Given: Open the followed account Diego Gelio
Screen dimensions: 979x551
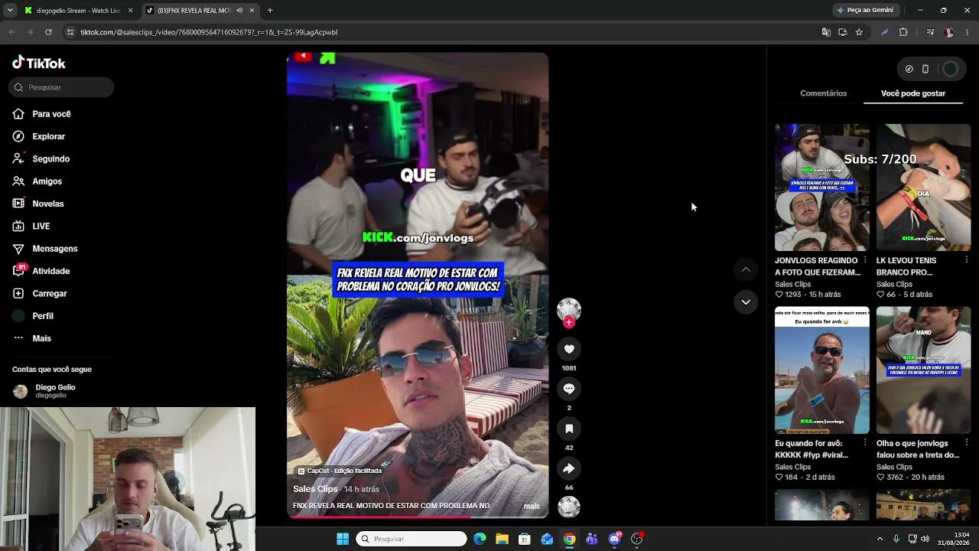Looking at the screenshot, I should pos(44,391).
